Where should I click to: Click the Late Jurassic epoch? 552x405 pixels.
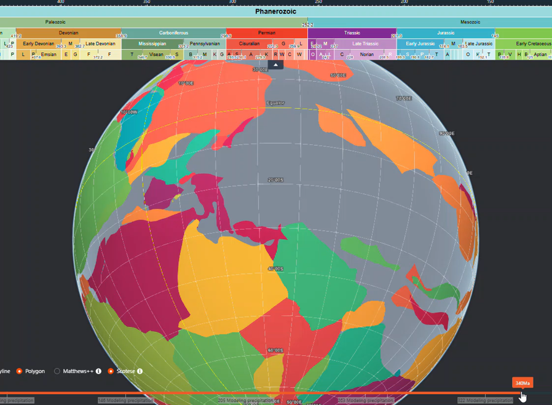pos(479,44)
